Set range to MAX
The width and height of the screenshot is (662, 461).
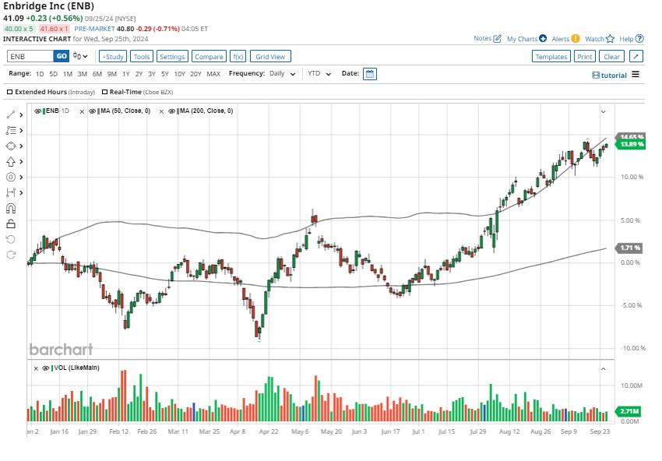click(213, 74)
